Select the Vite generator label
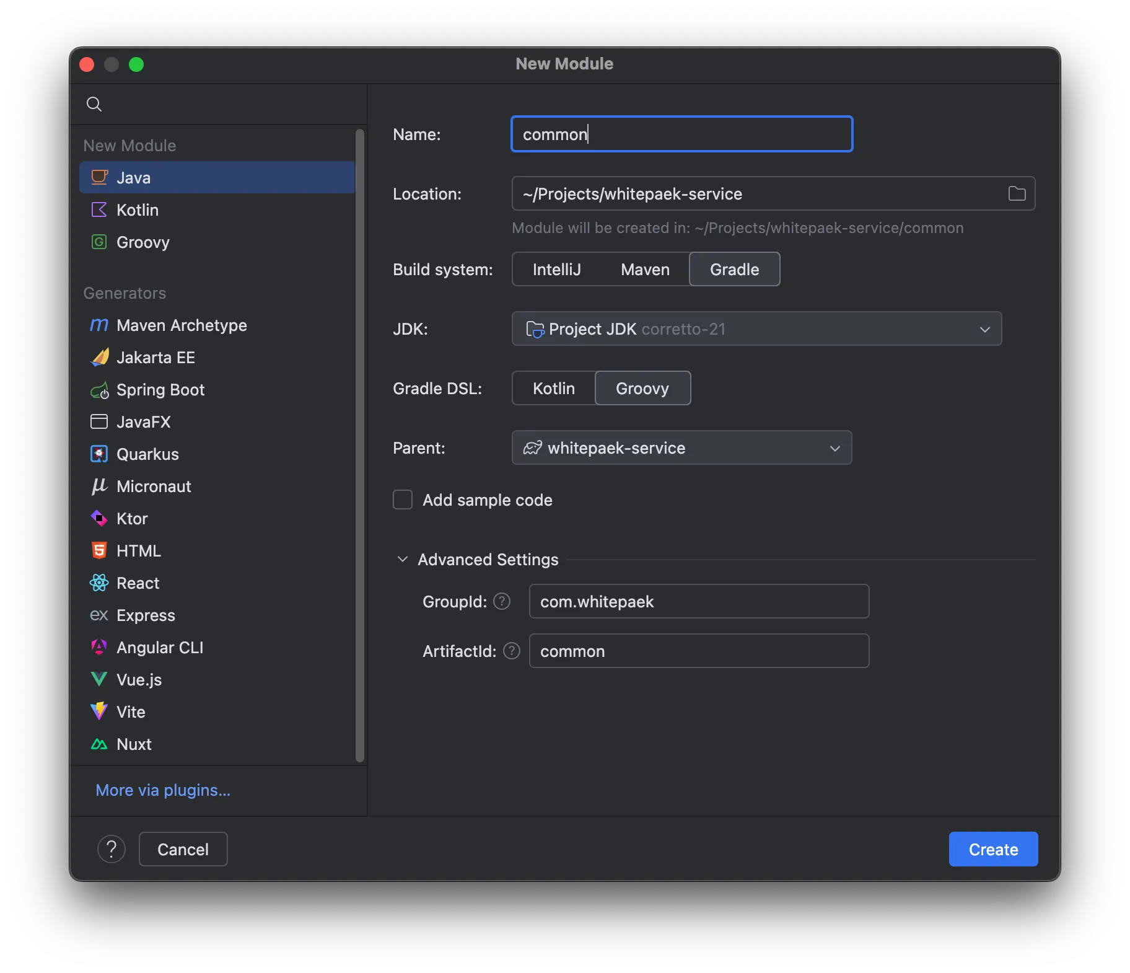 click(131, 711)
